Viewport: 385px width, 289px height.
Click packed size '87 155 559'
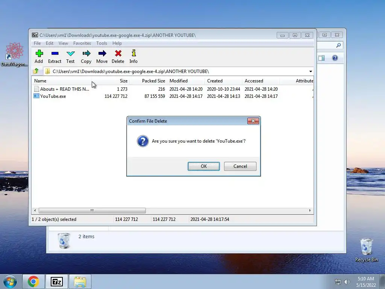[155, 96]
